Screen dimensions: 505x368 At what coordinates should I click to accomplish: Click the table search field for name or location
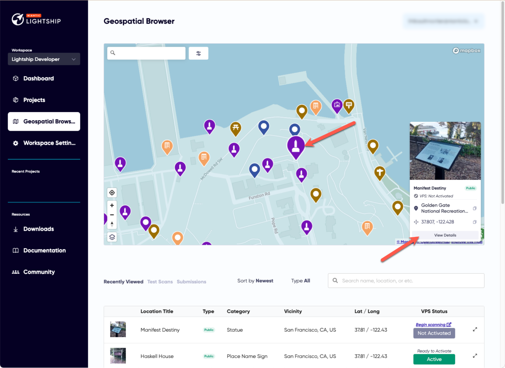click(406, 281)
